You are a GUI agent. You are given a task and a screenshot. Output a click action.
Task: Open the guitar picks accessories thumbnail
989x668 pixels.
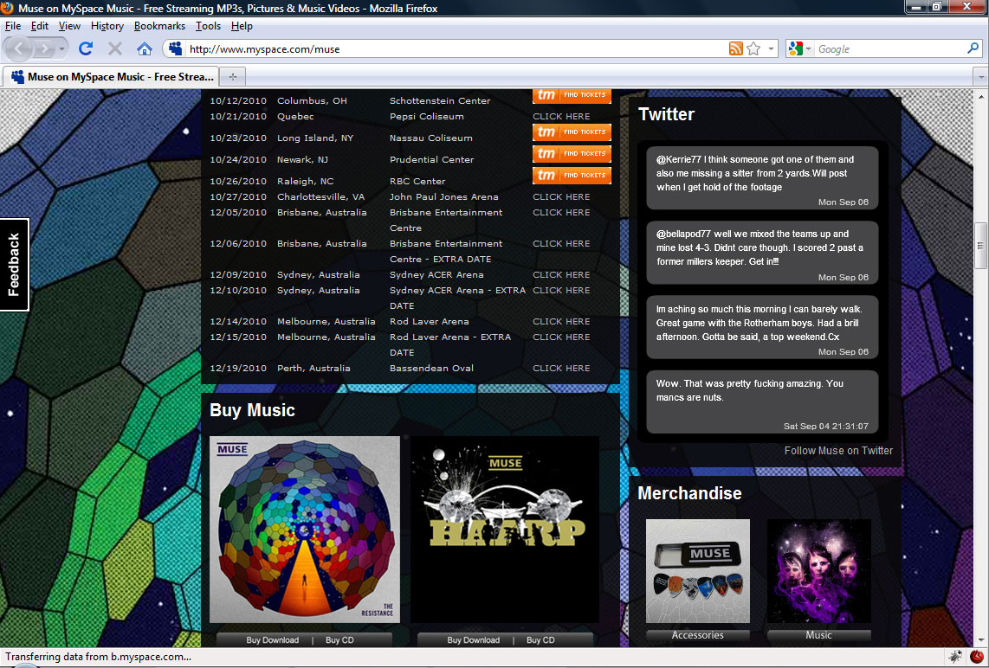coord(698,571)
